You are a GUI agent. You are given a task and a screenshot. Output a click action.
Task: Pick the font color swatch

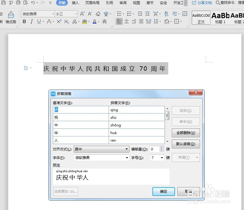tap(95, 21)
